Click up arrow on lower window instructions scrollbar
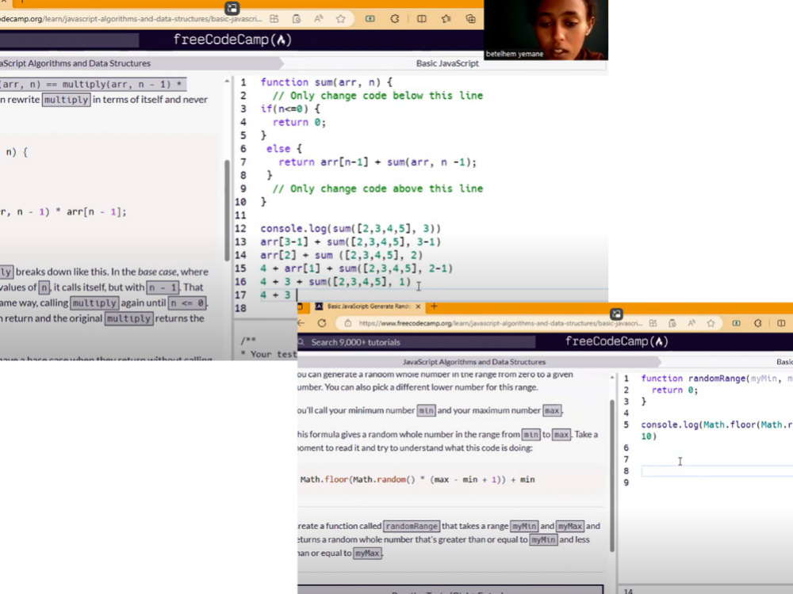Viewport: 793px width, 594px height. 612,377
